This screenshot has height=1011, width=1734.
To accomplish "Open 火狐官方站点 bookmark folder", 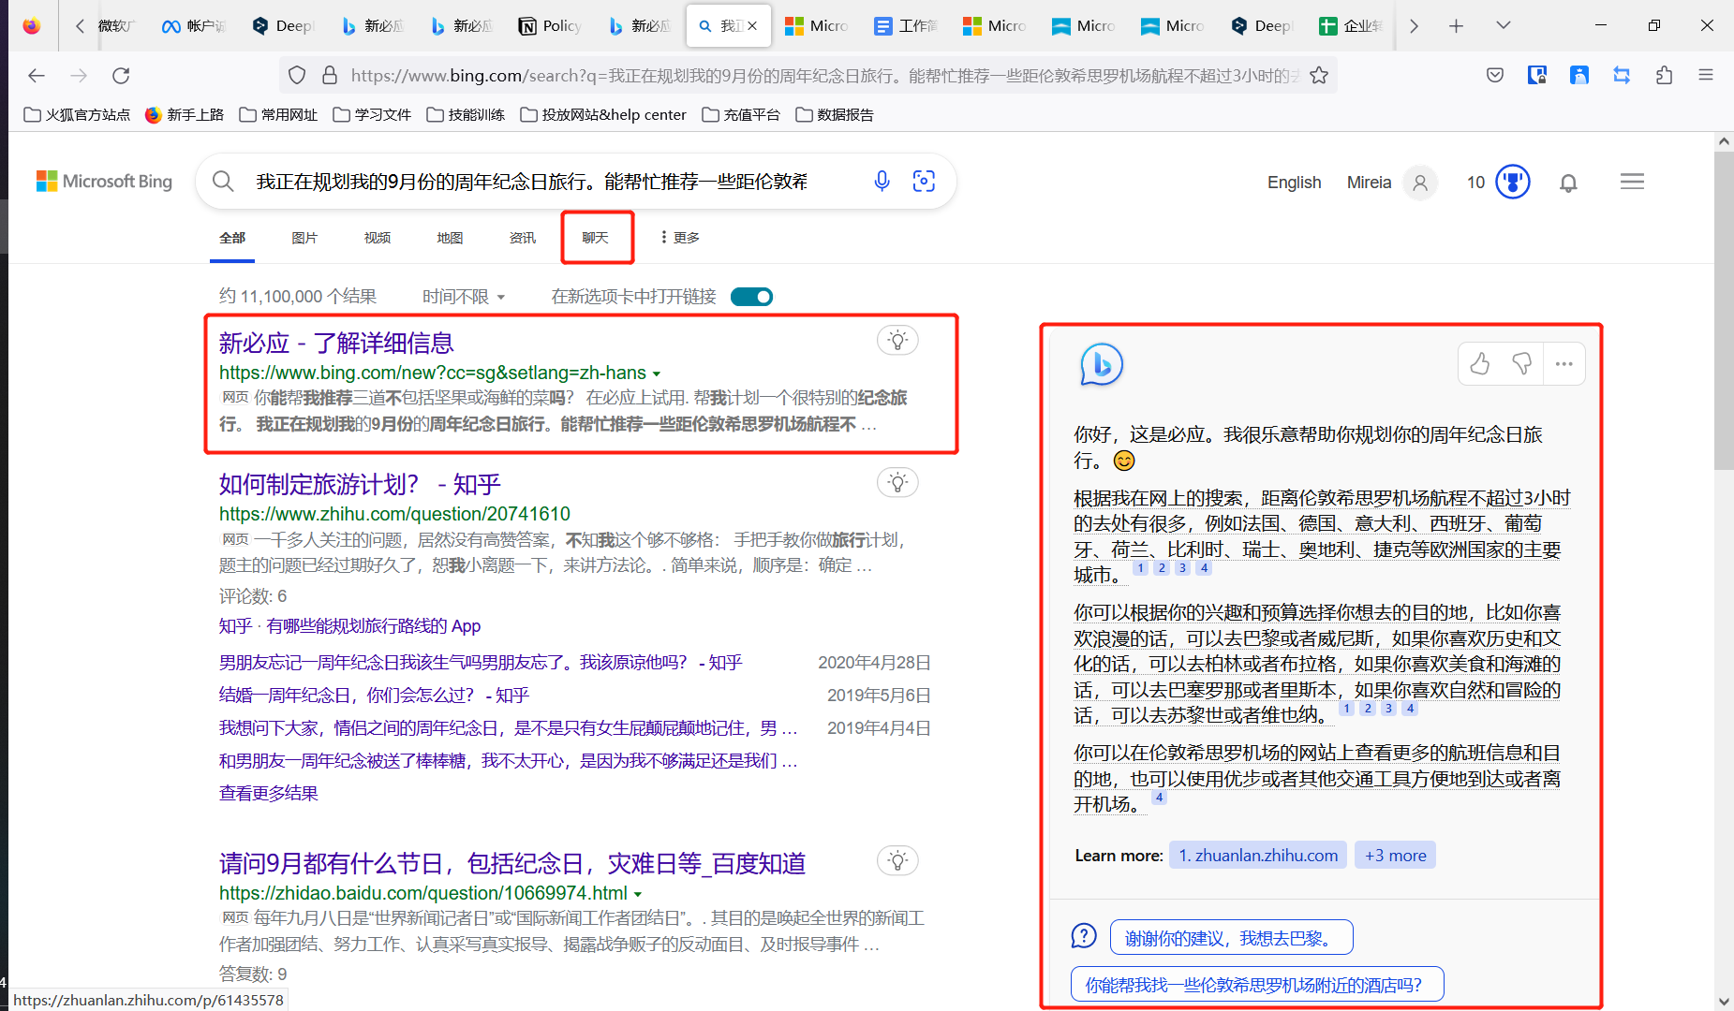I will (77, 115).
